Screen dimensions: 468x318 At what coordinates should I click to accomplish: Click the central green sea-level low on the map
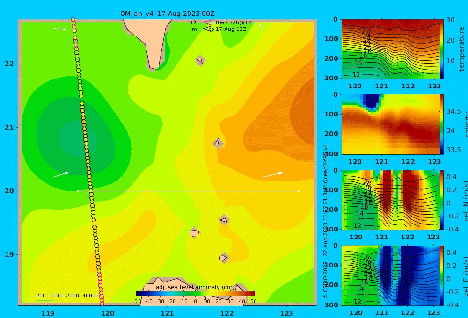(x=77, y=138)
